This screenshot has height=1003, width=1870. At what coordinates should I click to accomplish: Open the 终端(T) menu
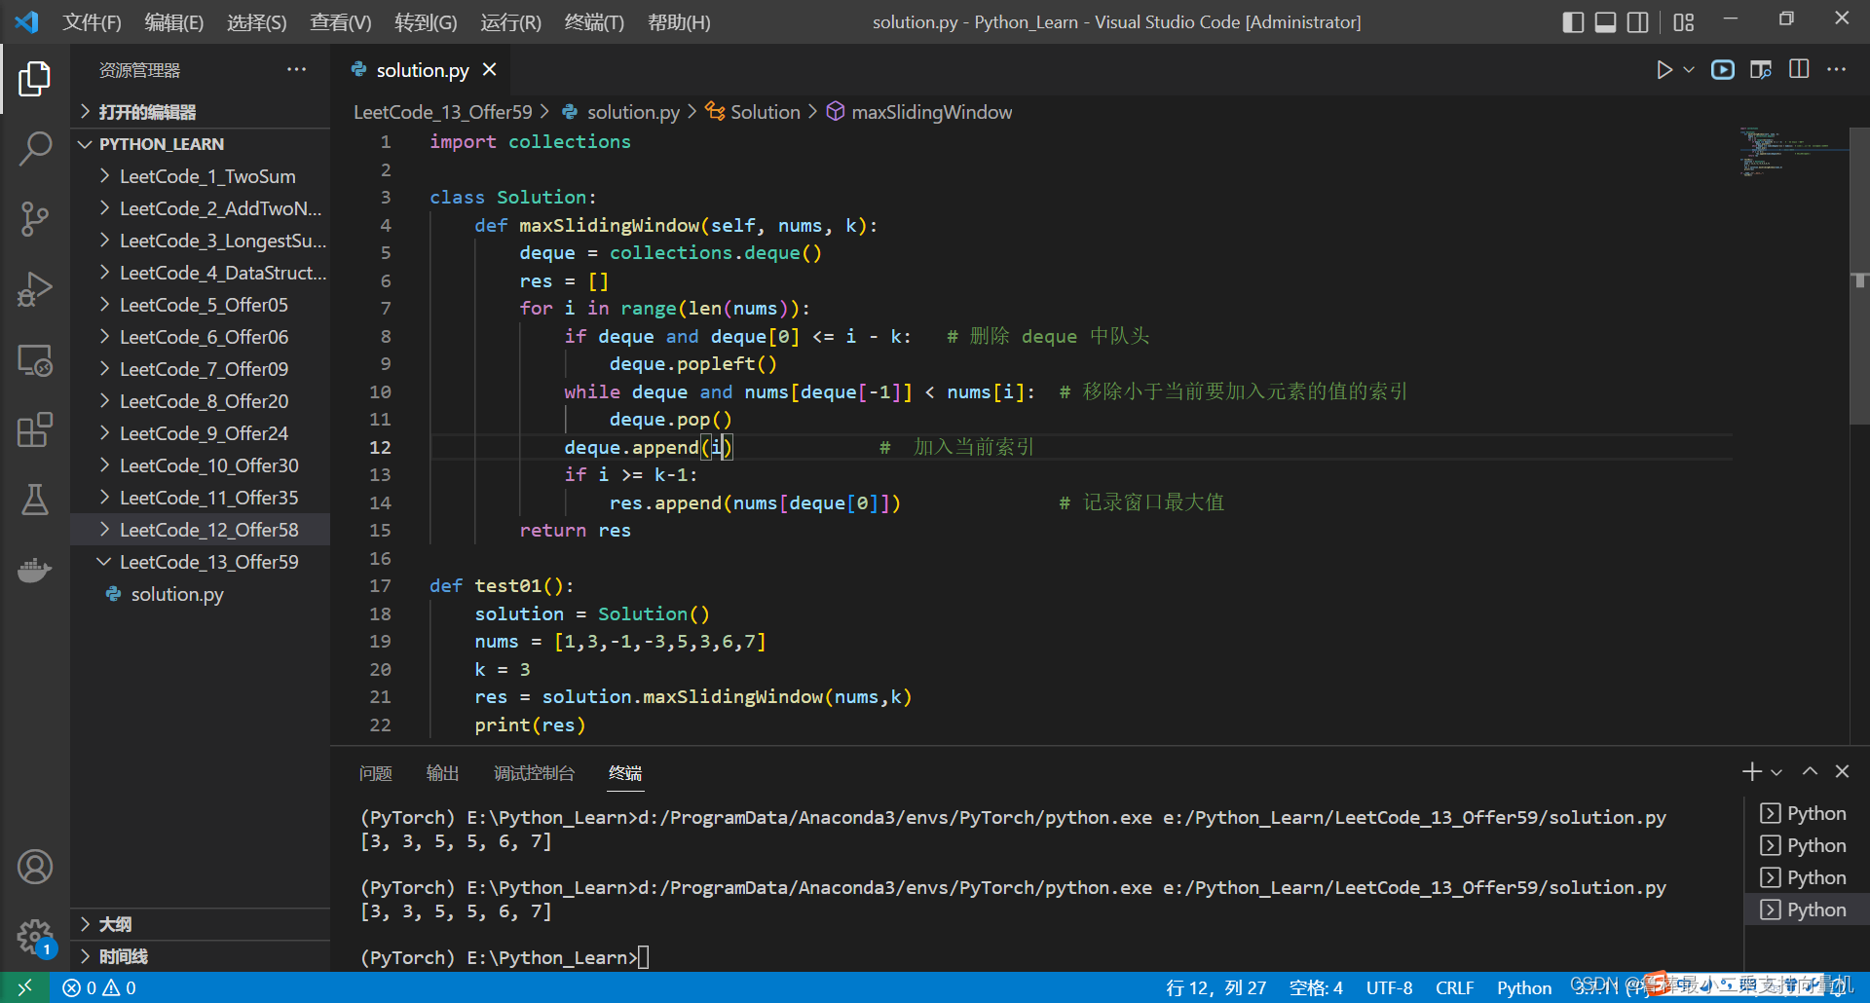(x=594, y=21)
